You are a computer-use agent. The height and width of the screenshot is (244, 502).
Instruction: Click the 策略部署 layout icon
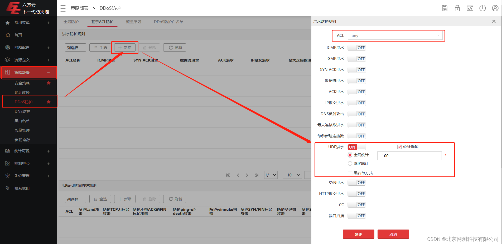8,72
